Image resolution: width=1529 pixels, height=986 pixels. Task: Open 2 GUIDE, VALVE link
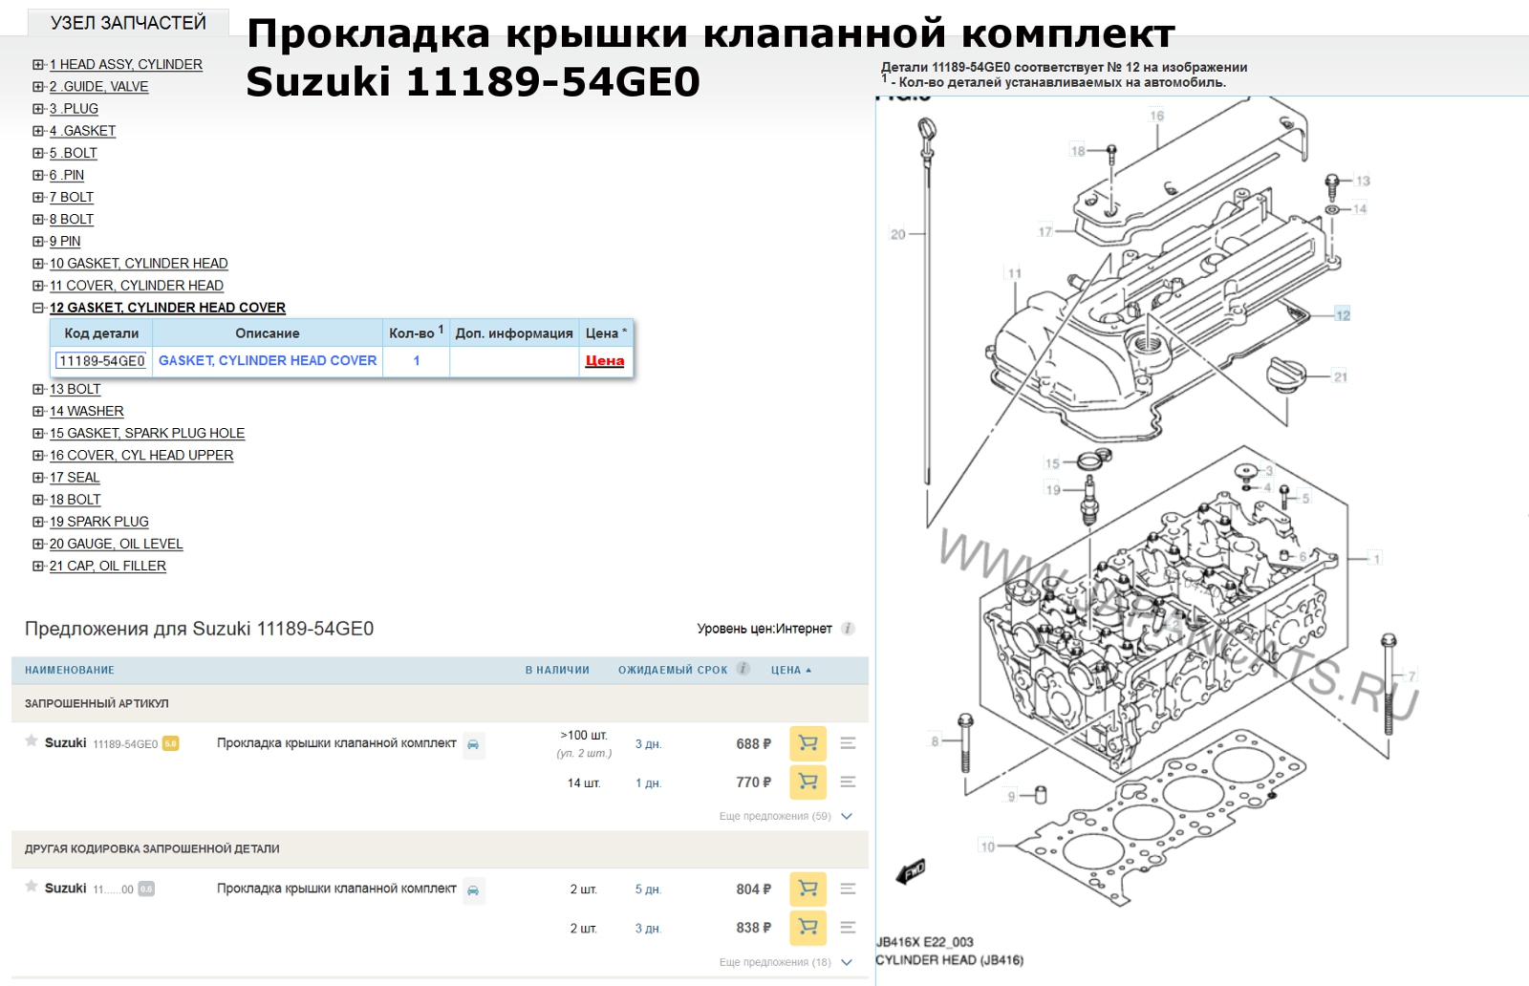click(98, 86)
